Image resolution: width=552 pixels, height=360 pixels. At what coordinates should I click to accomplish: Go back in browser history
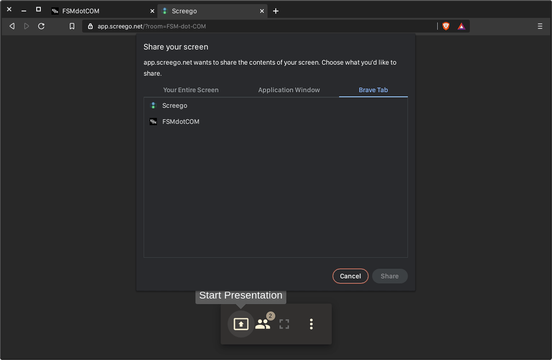[12, 26]
